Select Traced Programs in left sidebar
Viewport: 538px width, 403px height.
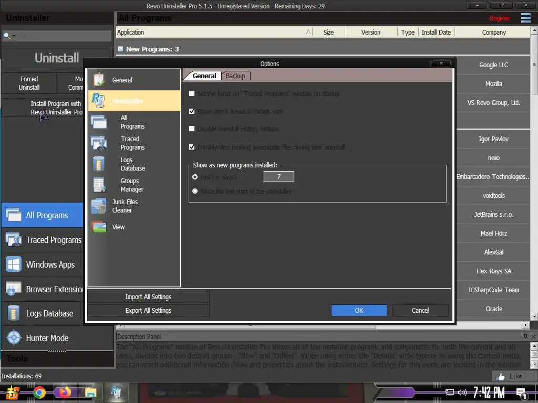(x=42, y=239)
